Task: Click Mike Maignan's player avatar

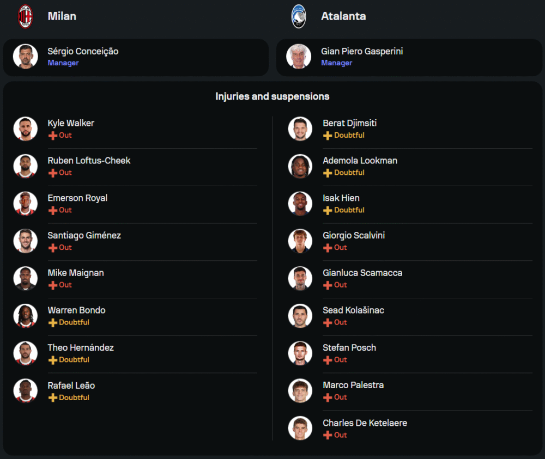Action: point(26,278)
